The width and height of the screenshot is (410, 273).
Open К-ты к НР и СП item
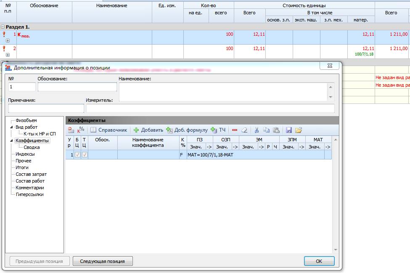(x=40, y=134)
